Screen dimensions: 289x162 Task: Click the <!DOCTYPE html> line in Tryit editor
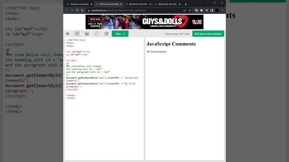coord(76,40)
